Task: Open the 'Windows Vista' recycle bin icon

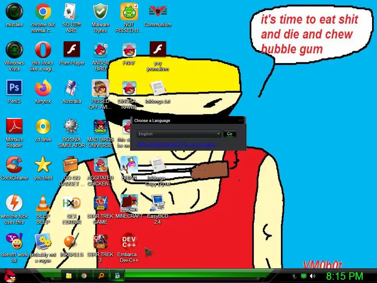Action: point(14,50)
